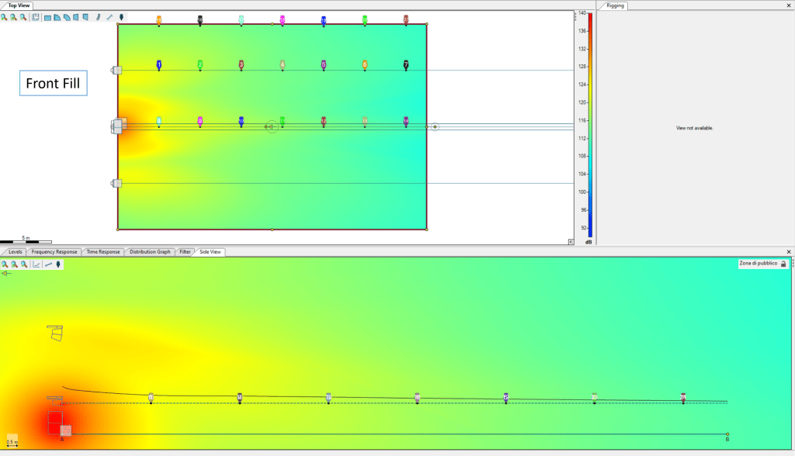Viewport: 795px width, 456px height.
Task: Click the dB color scale bar
Action: (x=590, y=124)
